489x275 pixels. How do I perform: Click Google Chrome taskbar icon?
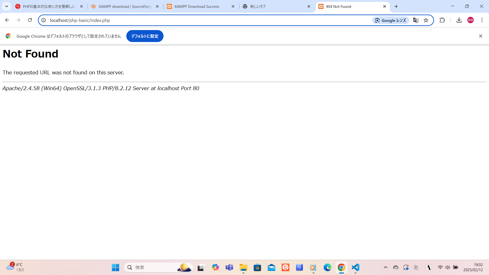(x=342, y=267)
